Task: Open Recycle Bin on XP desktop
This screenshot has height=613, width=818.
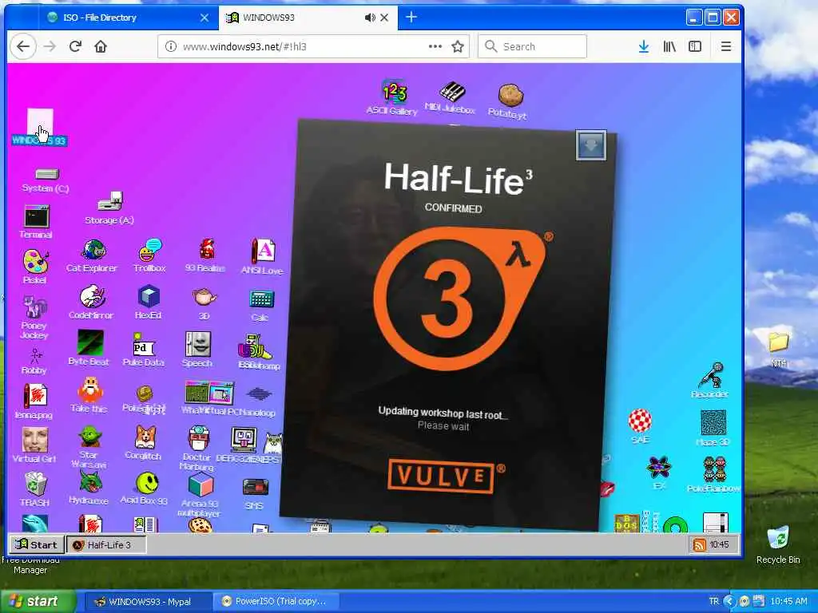Action: pos(778,545)
